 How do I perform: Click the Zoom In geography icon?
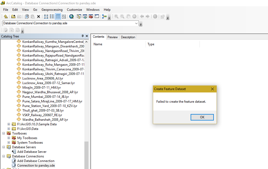[116, 16]
